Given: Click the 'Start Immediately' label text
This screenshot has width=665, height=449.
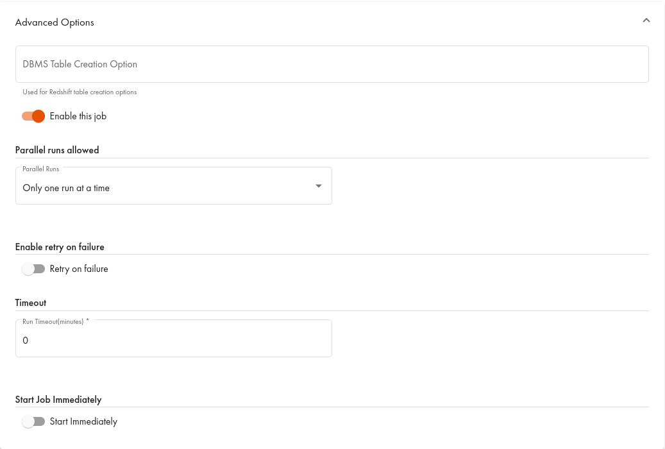Looking at the screenshot, I should (83, 421).
